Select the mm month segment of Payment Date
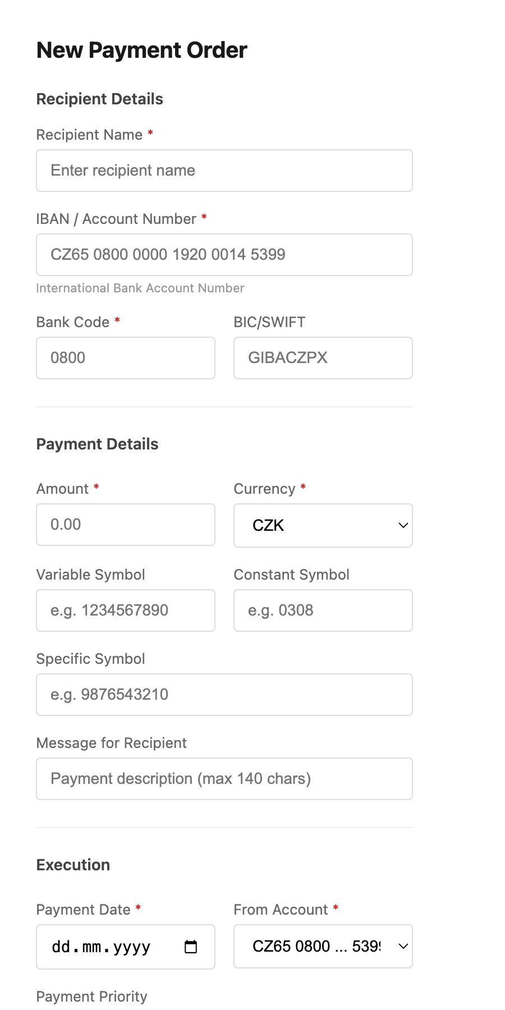 coord(91,947)
